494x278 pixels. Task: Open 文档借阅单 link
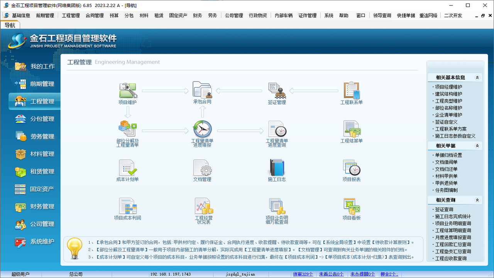(x=446, y=162)
